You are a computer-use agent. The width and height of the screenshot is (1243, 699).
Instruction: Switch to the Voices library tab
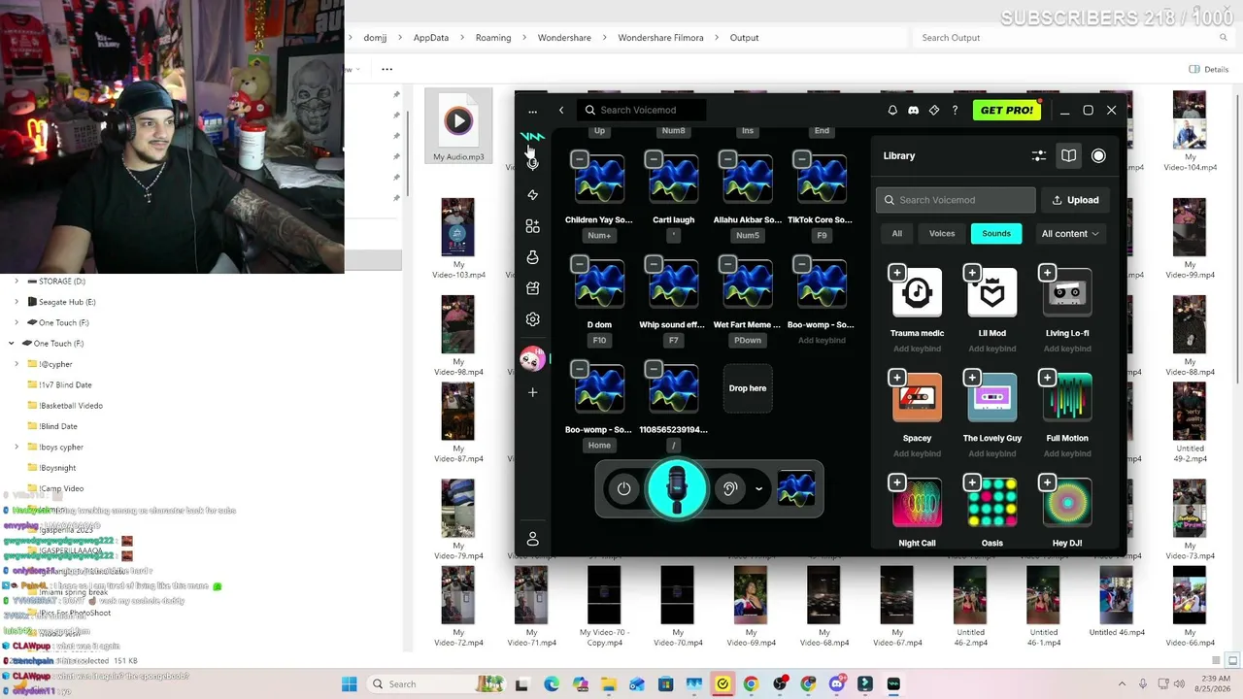coord(942,234)
